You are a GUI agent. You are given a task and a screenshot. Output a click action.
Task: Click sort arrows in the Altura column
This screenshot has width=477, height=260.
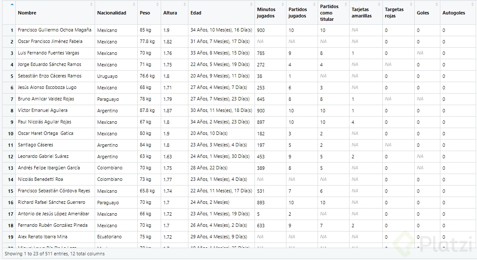coord(185,4)
